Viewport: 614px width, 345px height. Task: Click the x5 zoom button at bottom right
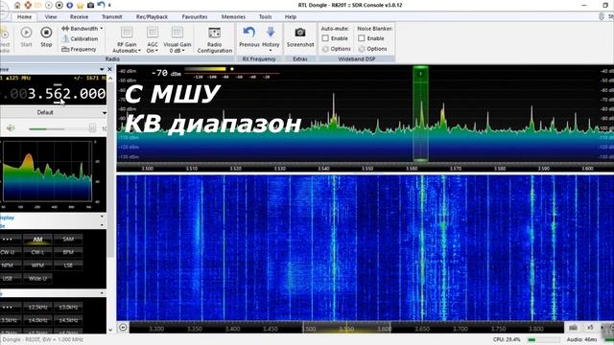pyautogui.click(x=590, y=328)
